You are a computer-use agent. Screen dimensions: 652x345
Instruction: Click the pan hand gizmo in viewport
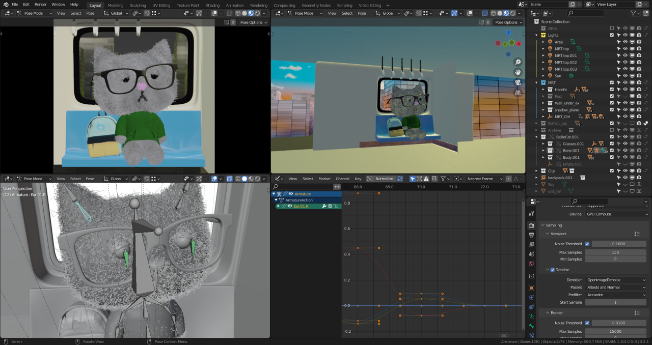pos(518,72)
